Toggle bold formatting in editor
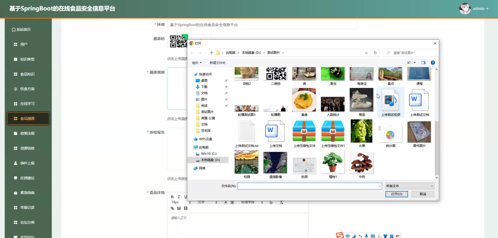498x238 pixels. click(x=172, y=197)
